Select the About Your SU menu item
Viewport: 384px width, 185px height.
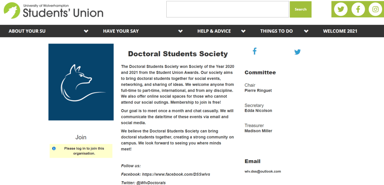tap(27, 31)
